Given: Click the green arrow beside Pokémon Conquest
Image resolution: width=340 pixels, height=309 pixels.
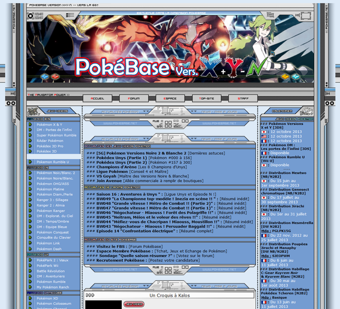Looking at the screenshot, I should (x=30, y=232).
